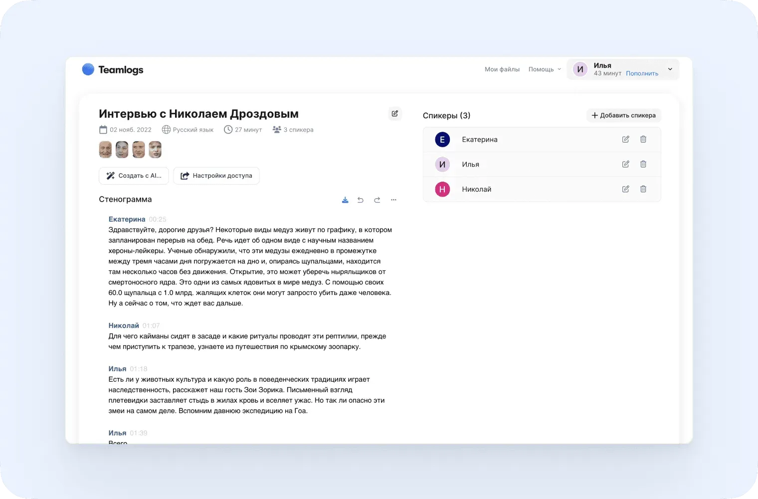The image size is (758, 499).
Task: Open Мои файлы
Action: (502, 69)
